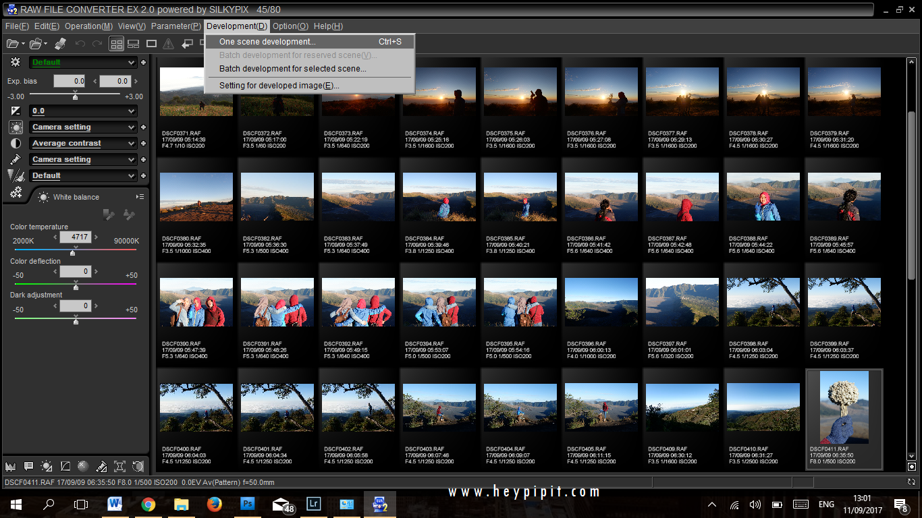The image size is (922, 518).
Task: Step up the color temperature with right arrow
Action: coord(97,237)
